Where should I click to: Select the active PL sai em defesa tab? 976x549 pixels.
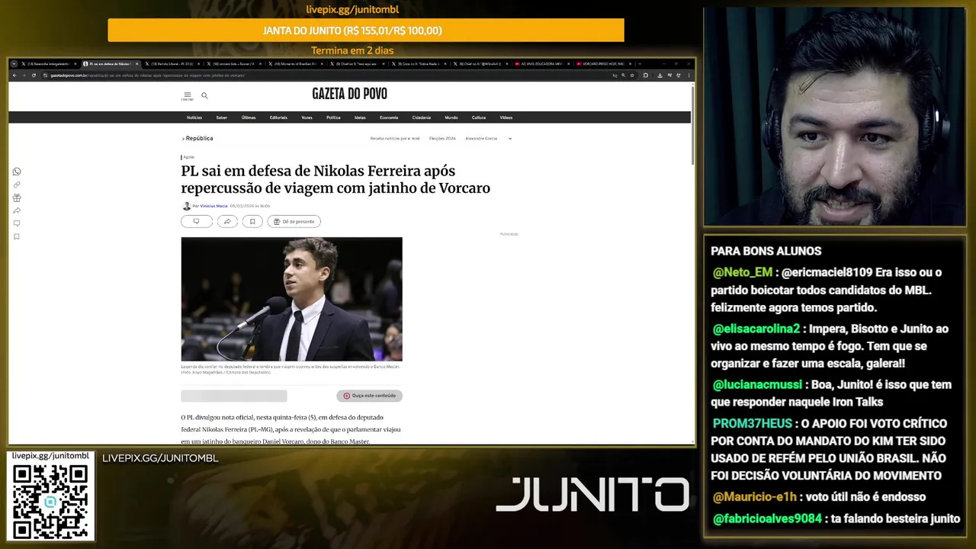click(111, 64)
